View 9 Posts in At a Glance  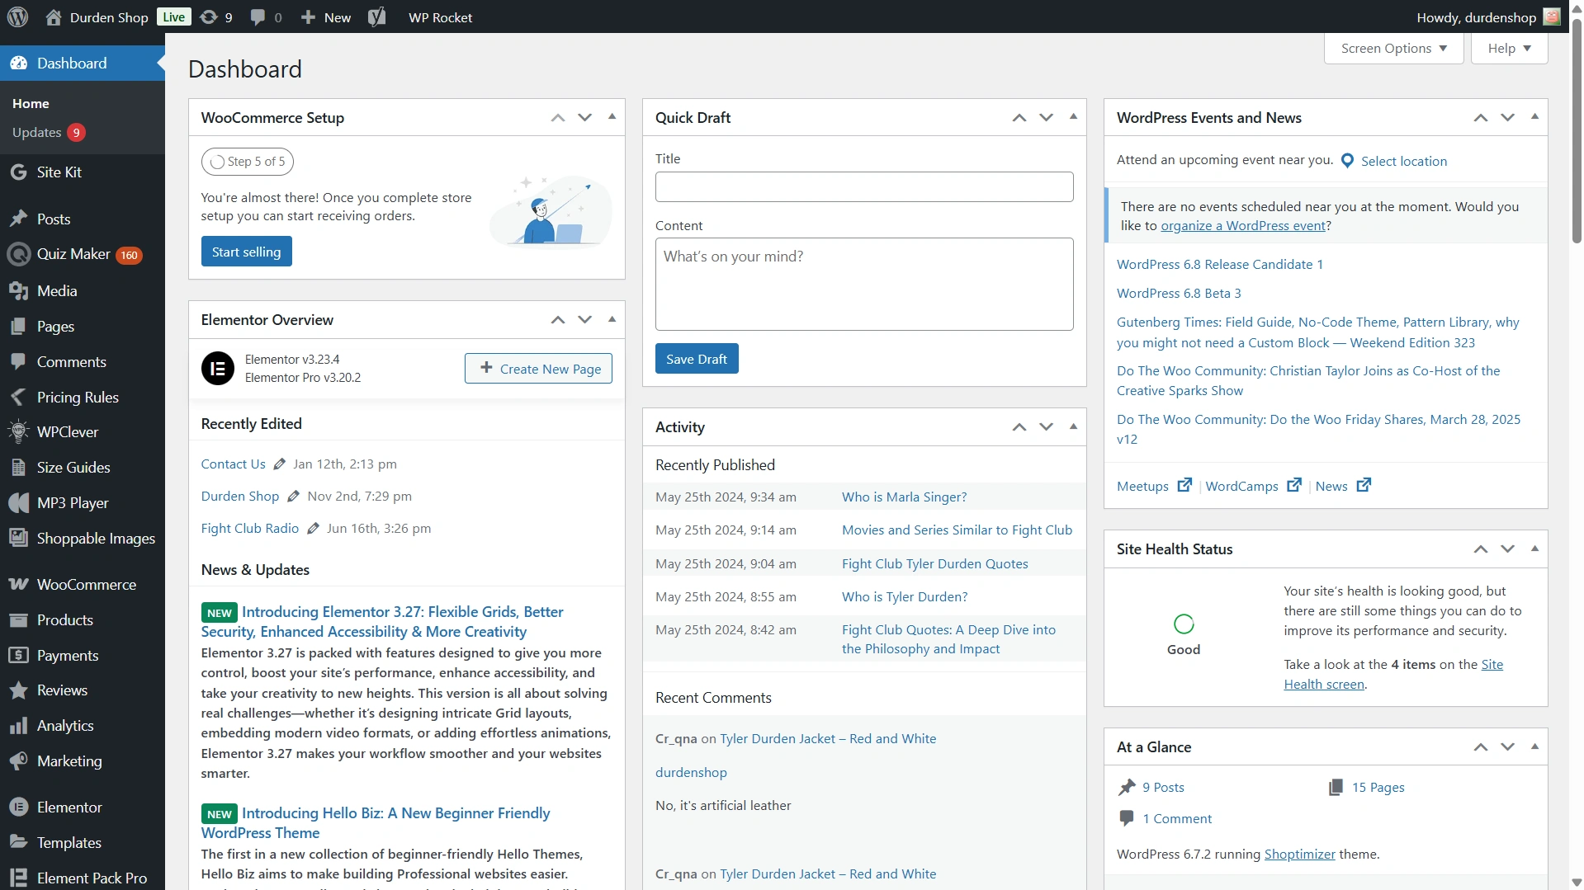(1163, 787)
